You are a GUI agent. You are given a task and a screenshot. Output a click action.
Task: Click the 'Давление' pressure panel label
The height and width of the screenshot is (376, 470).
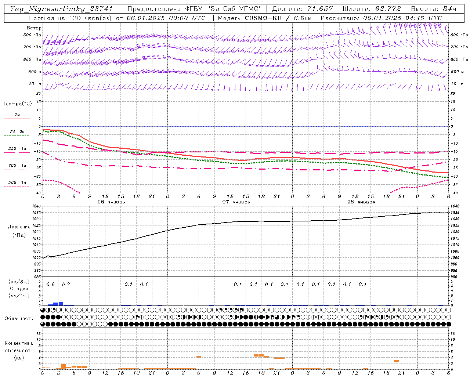[19, 227]
